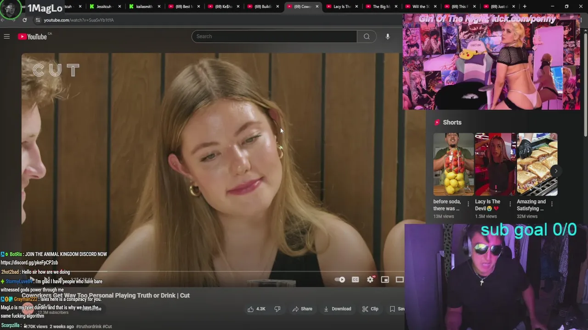The width and height of the screenshot is (588, 330).
Task: Switch to theater mode icon
Action: click(400, 280)
